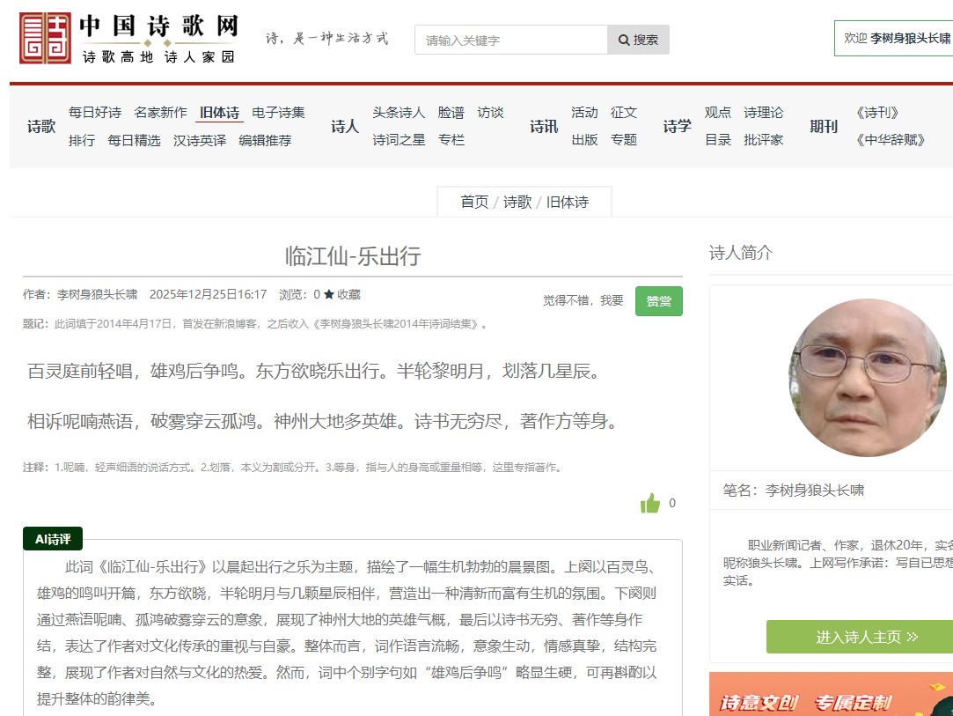Click the thumbs-up like icon

point(650,504)
